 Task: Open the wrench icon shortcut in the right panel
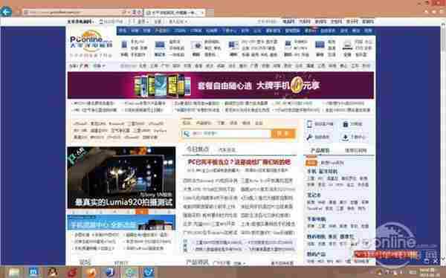[309, 138]
